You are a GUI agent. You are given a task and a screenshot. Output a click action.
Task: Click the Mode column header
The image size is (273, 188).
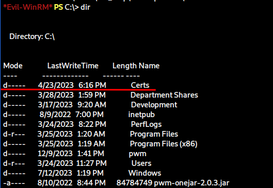[x=13, y=66]
